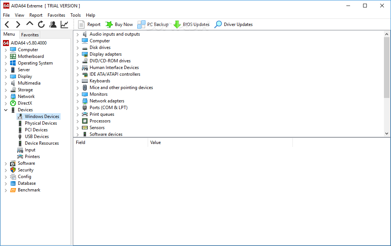Click the device list scrollbar down arrow

[x=387, y=134]
